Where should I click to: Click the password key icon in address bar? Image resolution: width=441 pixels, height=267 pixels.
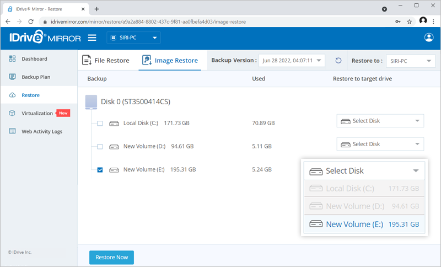(397, 22)
